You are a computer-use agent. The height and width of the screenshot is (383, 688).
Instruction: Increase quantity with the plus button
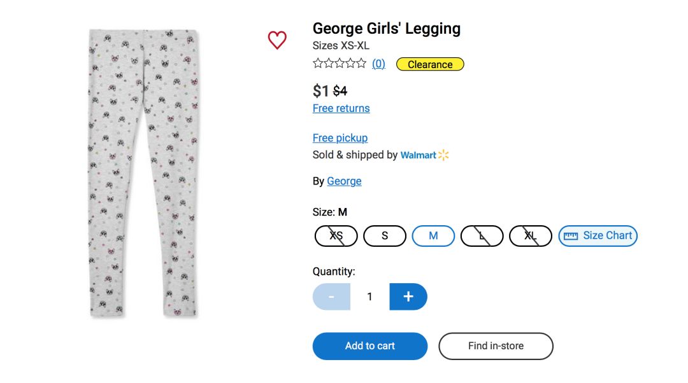pyautogui.click(x=408, y=296)
